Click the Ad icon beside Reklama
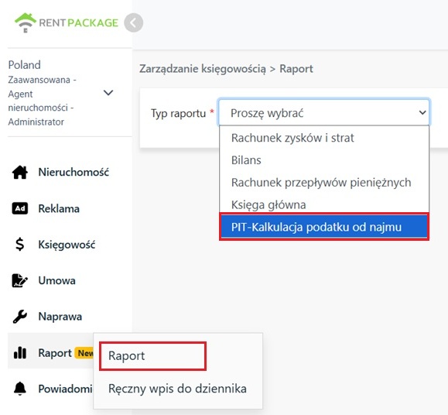The image size is (448, 415). (20, 208)
